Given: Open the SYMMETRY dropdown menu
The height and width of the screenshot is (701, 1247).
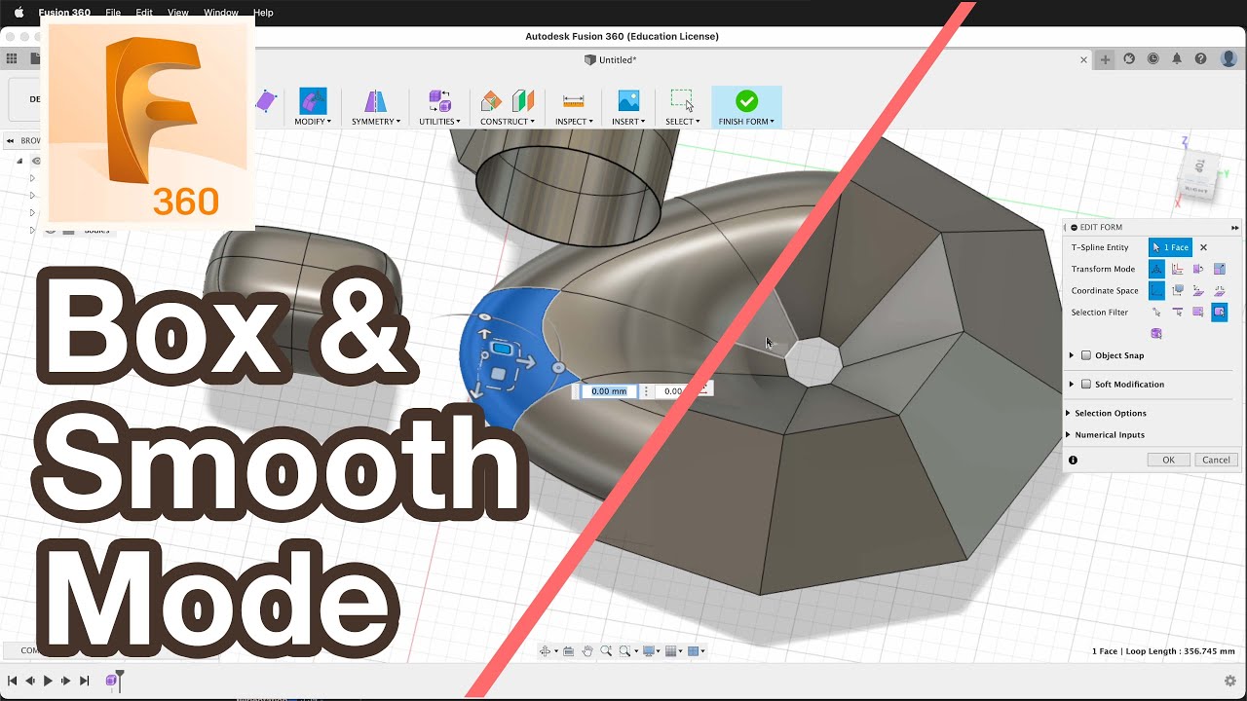Looking at the screenshot, I should point(376,122).
